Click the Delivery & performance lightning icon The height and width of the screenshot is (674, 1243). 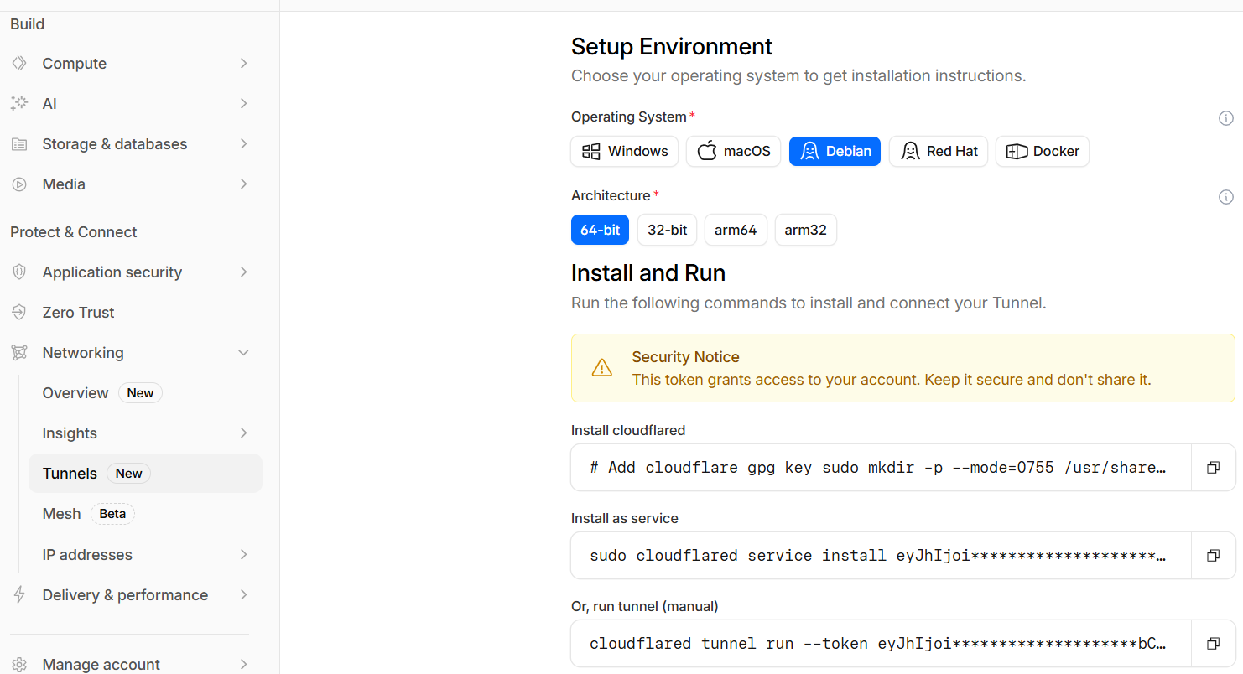click(x=18, y=595)
